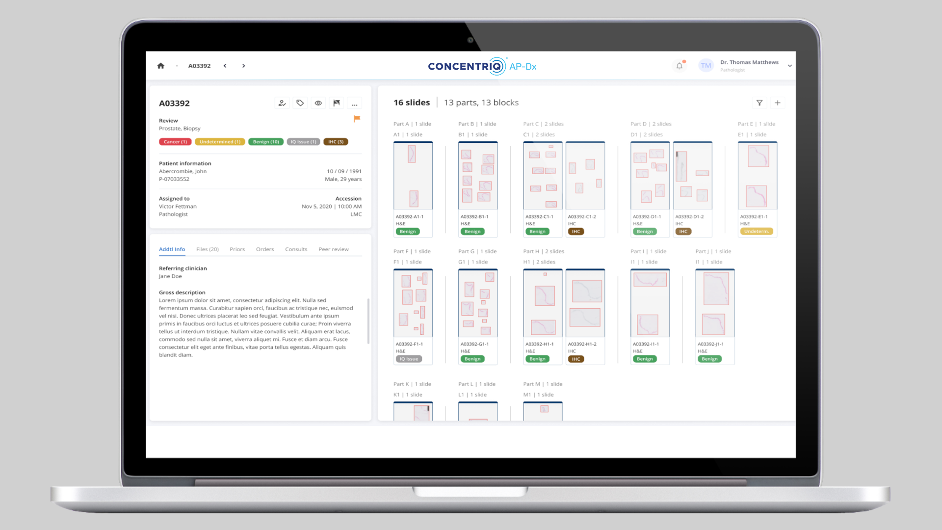Viewport: 942px width, 530px height.
Task: Open the three-dot more options menu
Action: (x=354, y=103)
